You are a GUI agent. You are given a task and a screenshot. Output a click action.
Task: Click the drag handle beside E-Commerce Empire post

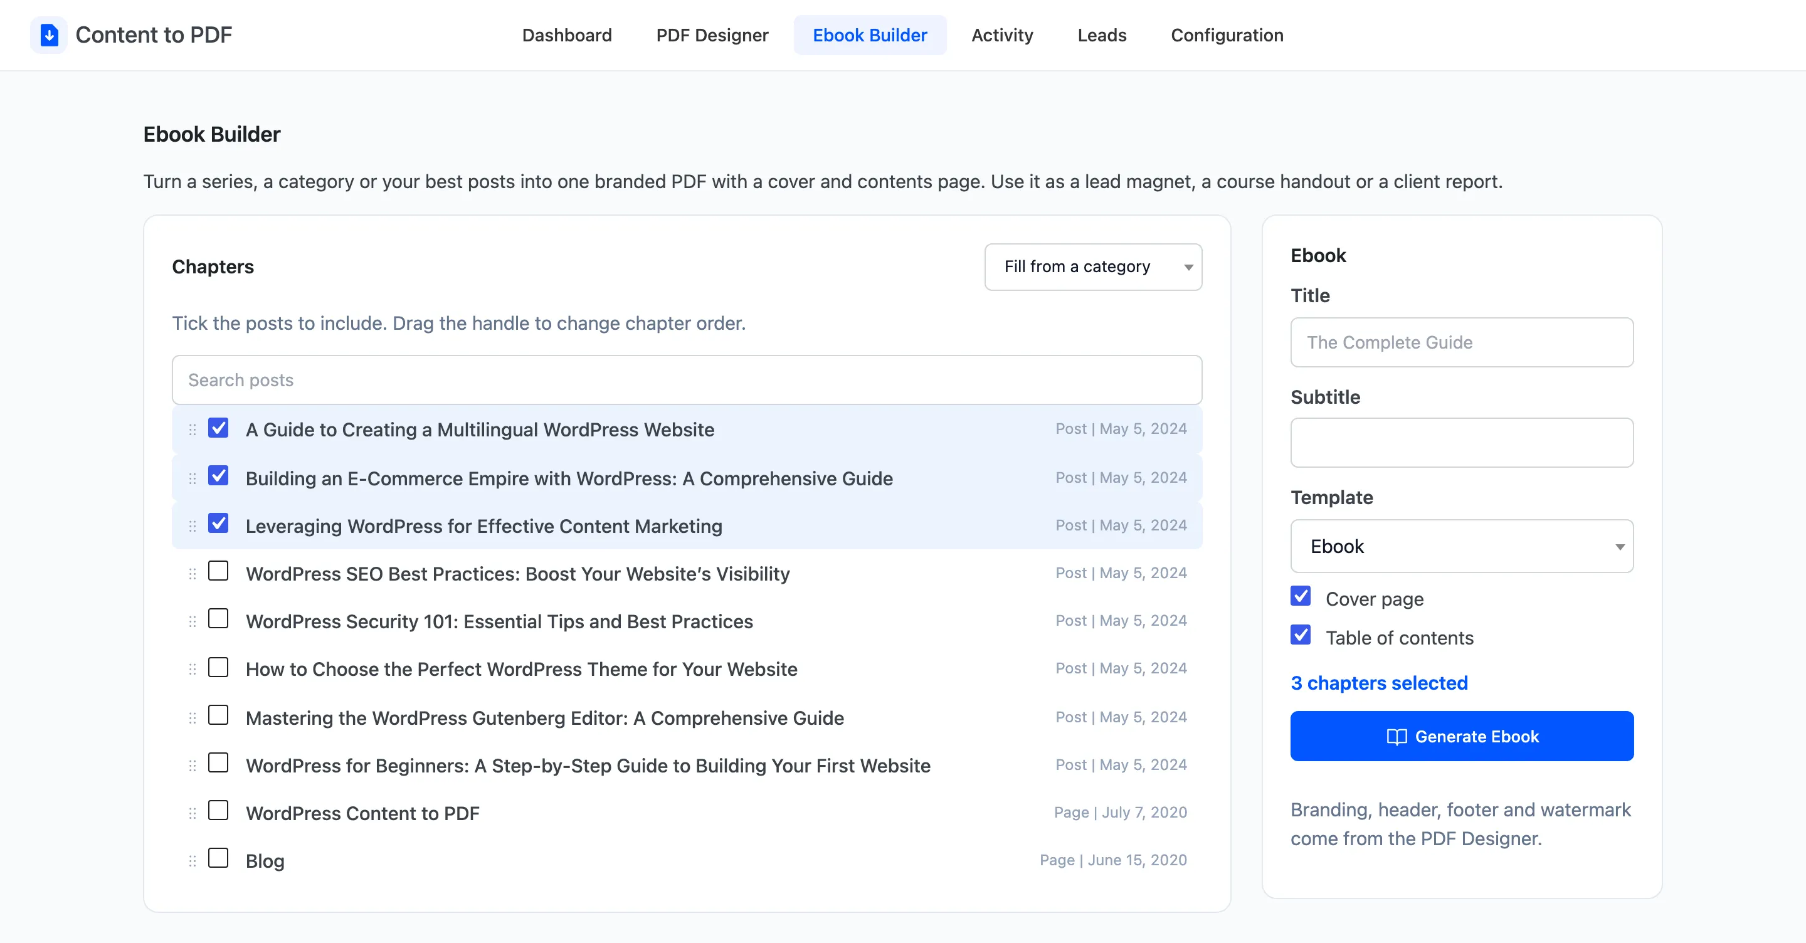[192, 478]
